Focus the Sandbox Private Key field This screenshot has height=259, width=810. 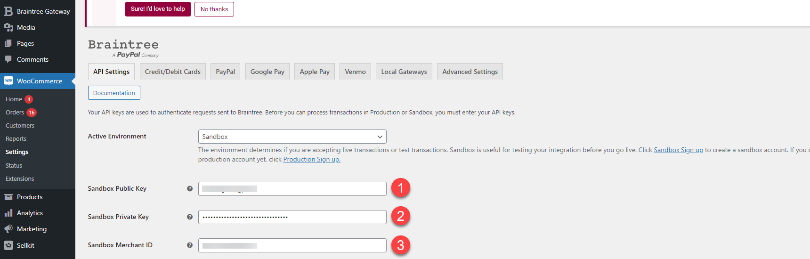[292, 217]
